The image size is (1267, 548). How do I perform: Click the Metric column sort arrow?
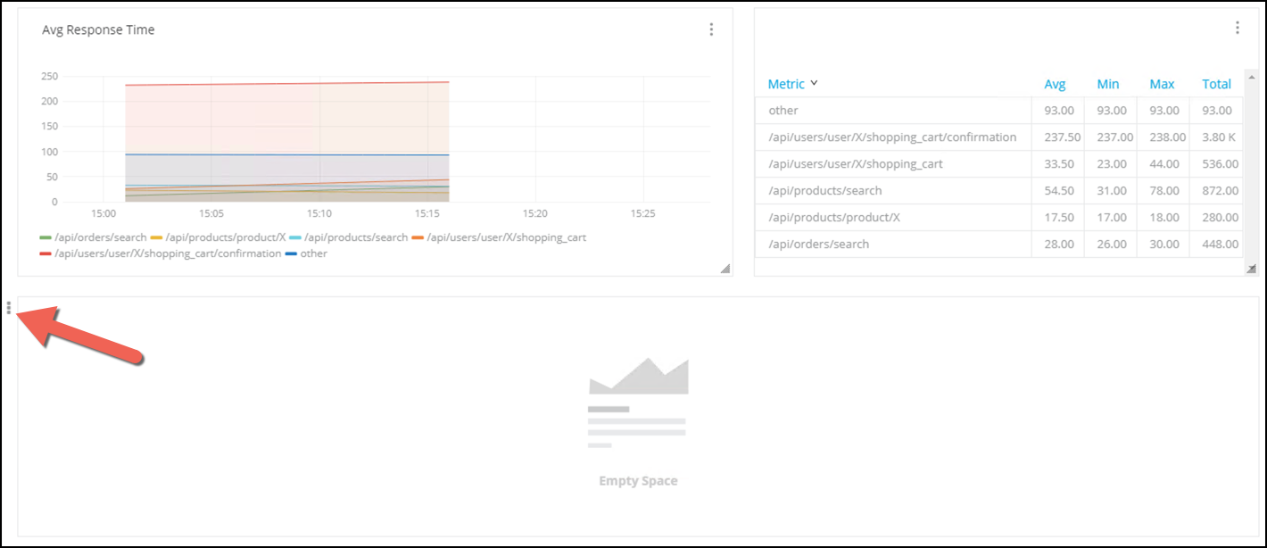click(814, 83)
